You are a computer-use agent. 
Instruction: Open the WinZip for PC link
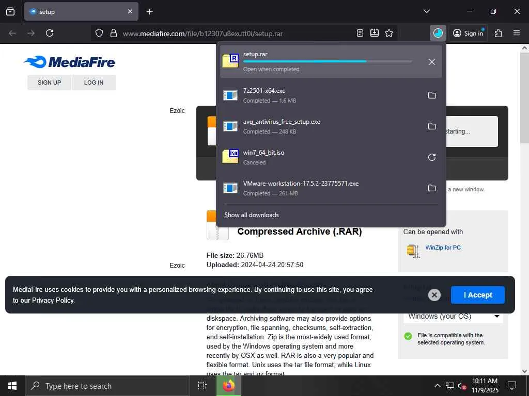(x=443, y=247)
